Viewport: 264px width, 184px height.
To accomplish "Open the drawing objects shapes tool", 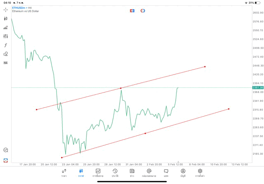I will [6, 54].
